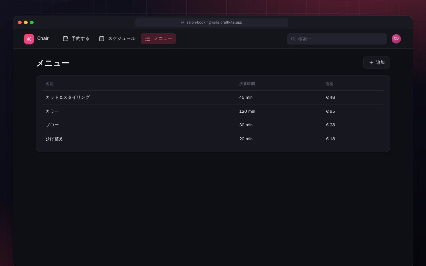Click the list icon beside メニュー
426x266 pixels.
tap(147, 39)
